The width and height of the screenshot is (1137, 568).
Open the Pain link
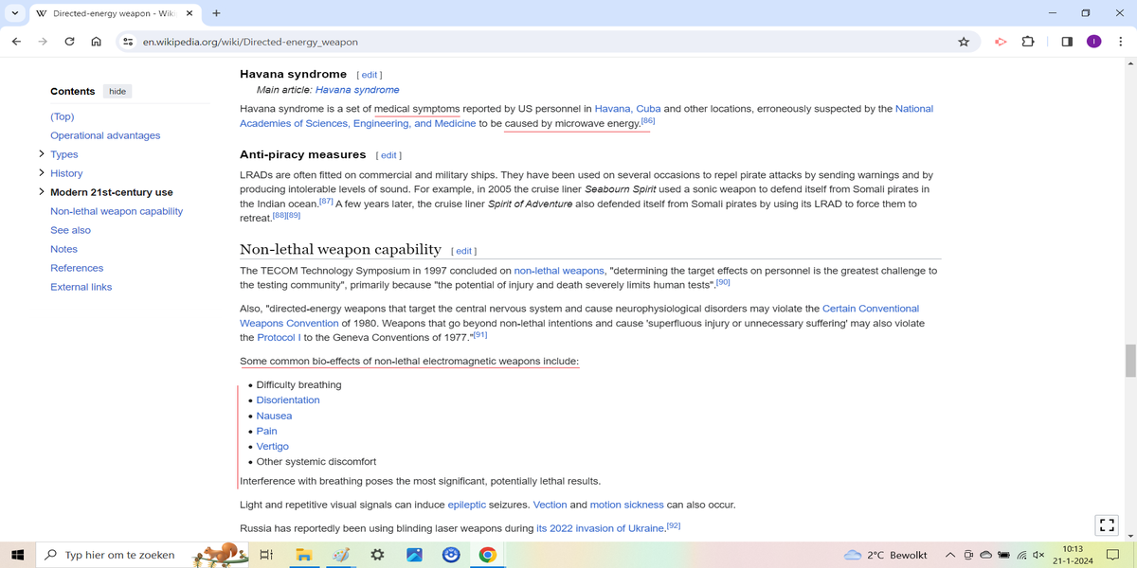pos(267,431)
